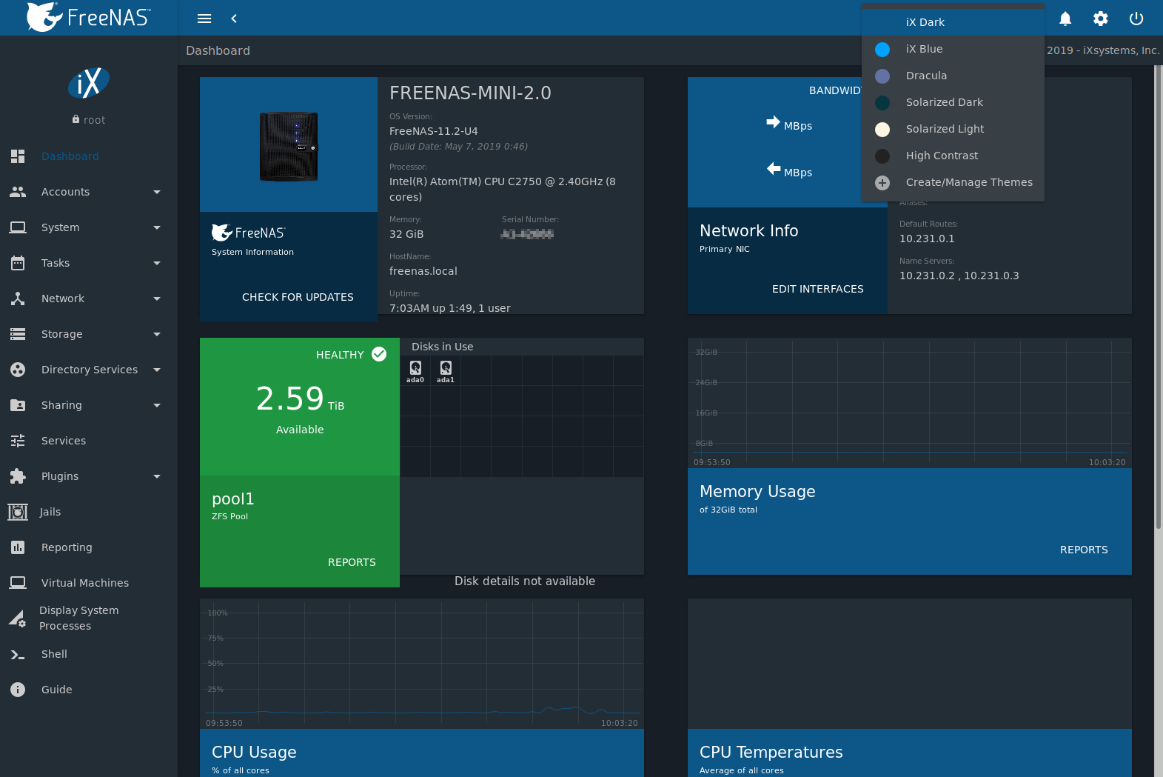The height and width of the screenshot is (777, 1163).
Task: Click the iX logo above root
Action: coord(89,83)
